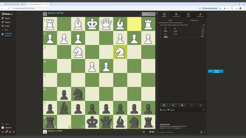Select the black queen on d8
Screen dimensions: 246x138
pos(106,122)
